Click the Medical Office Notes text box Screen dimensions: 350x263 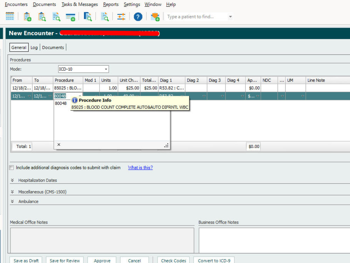click(102, 241)
